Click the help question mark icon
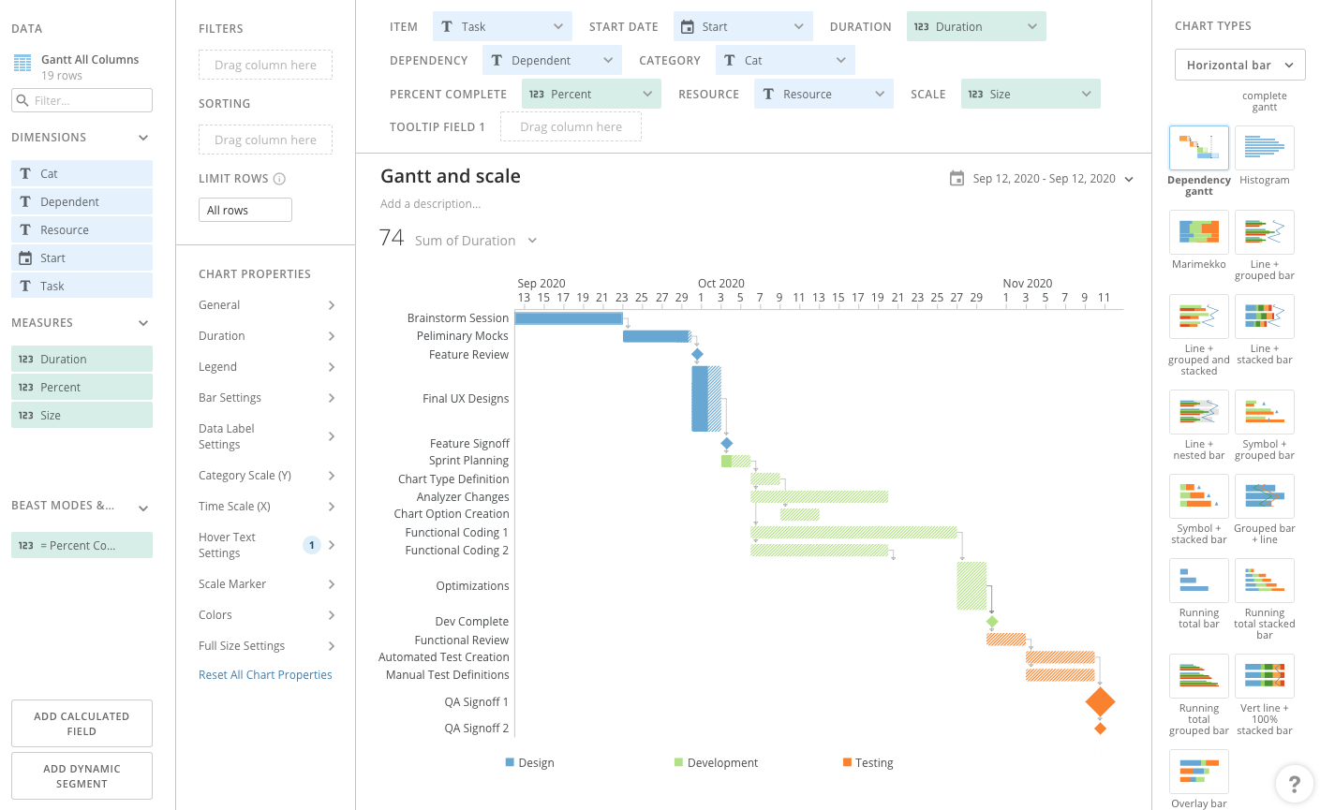This screenshot has height=810, width=1320. [1294, 784]
